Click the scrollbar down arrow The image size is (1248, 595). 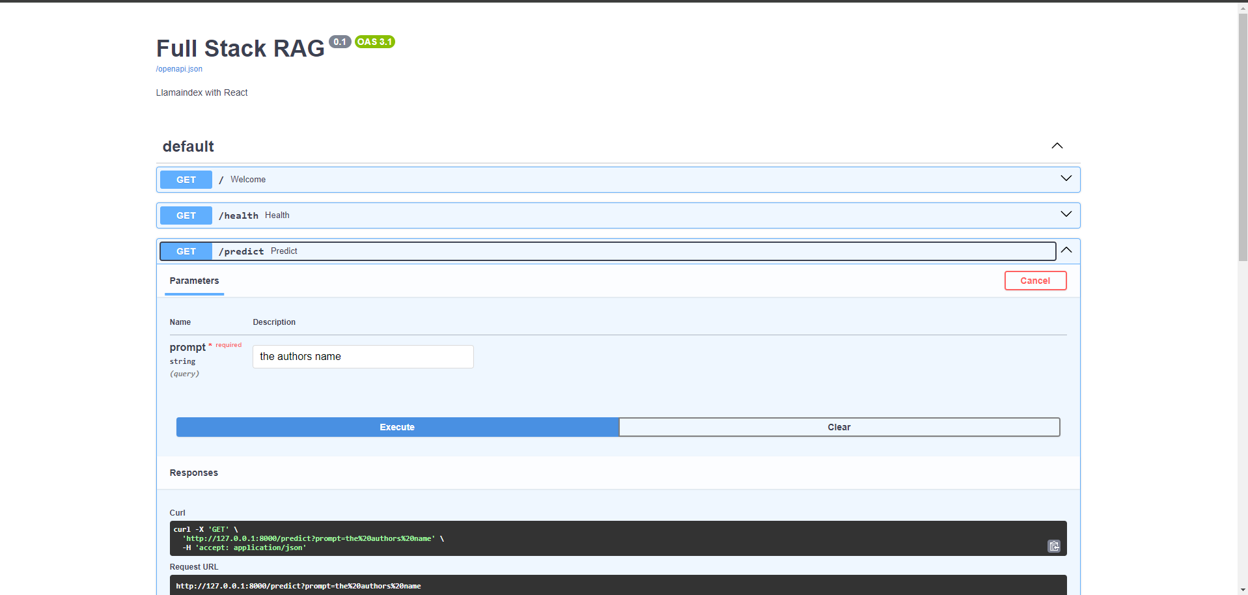tap(1243, 590)
